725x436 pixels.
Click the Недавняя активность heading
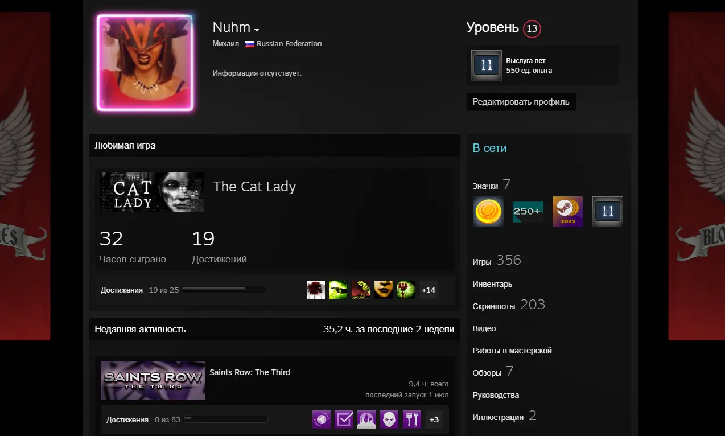140,329
